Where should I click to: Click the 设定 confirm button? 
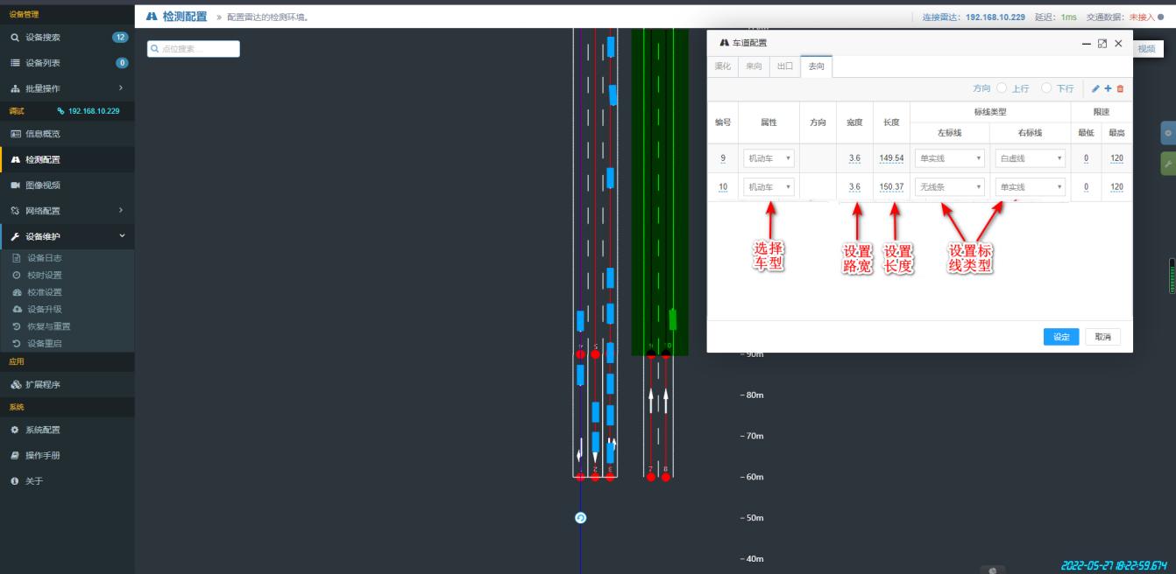click(x=1061, y=337)
